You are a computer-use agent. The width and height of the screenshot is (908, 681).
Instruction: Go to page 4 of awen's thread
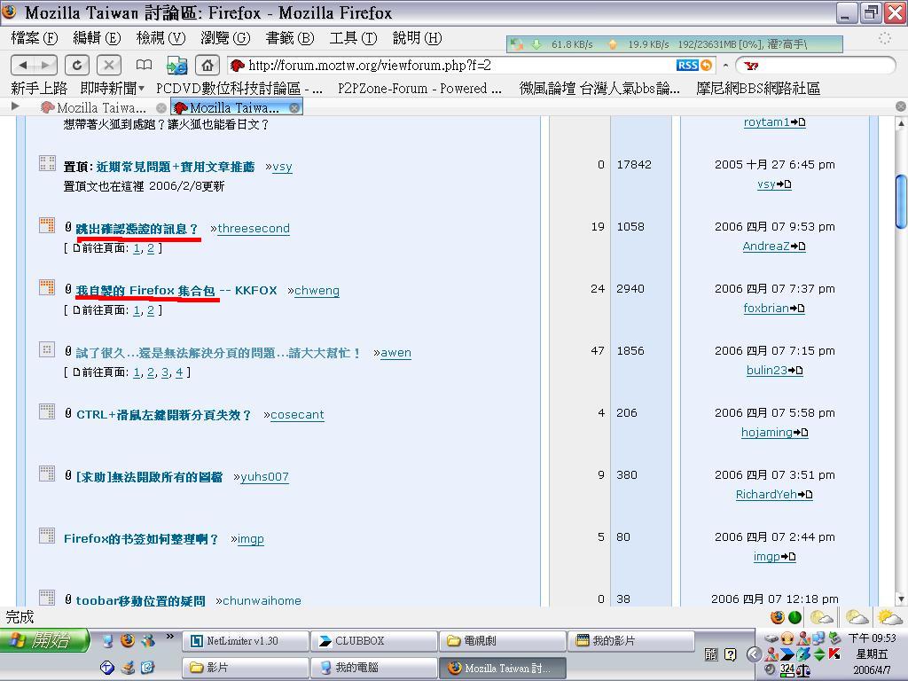[179, 372]
